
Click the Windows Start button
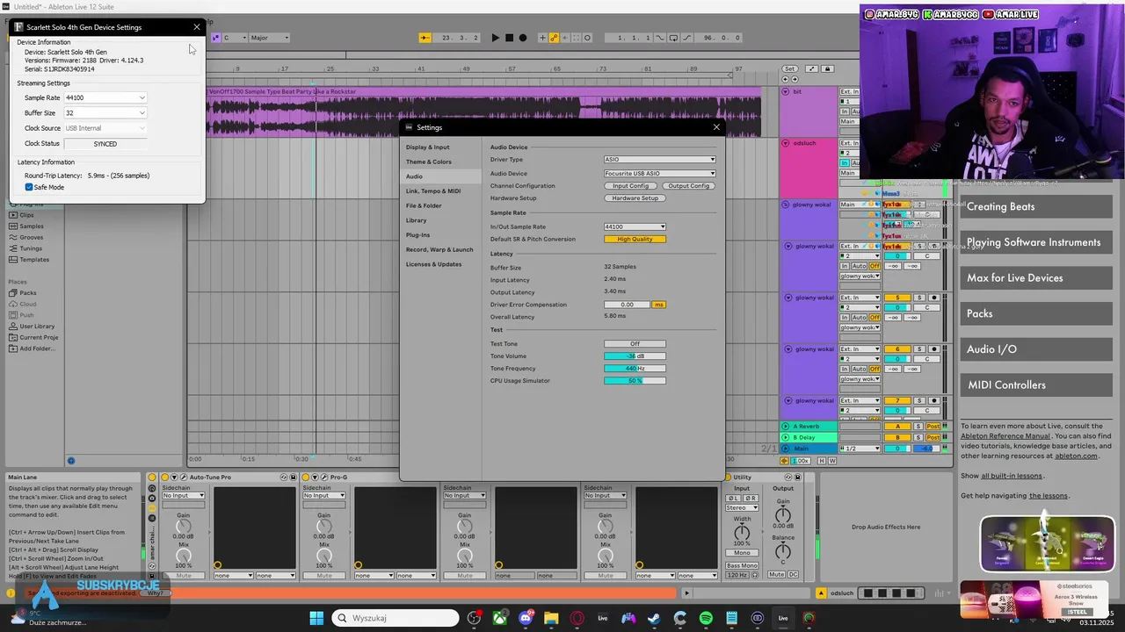coord(316,618)
